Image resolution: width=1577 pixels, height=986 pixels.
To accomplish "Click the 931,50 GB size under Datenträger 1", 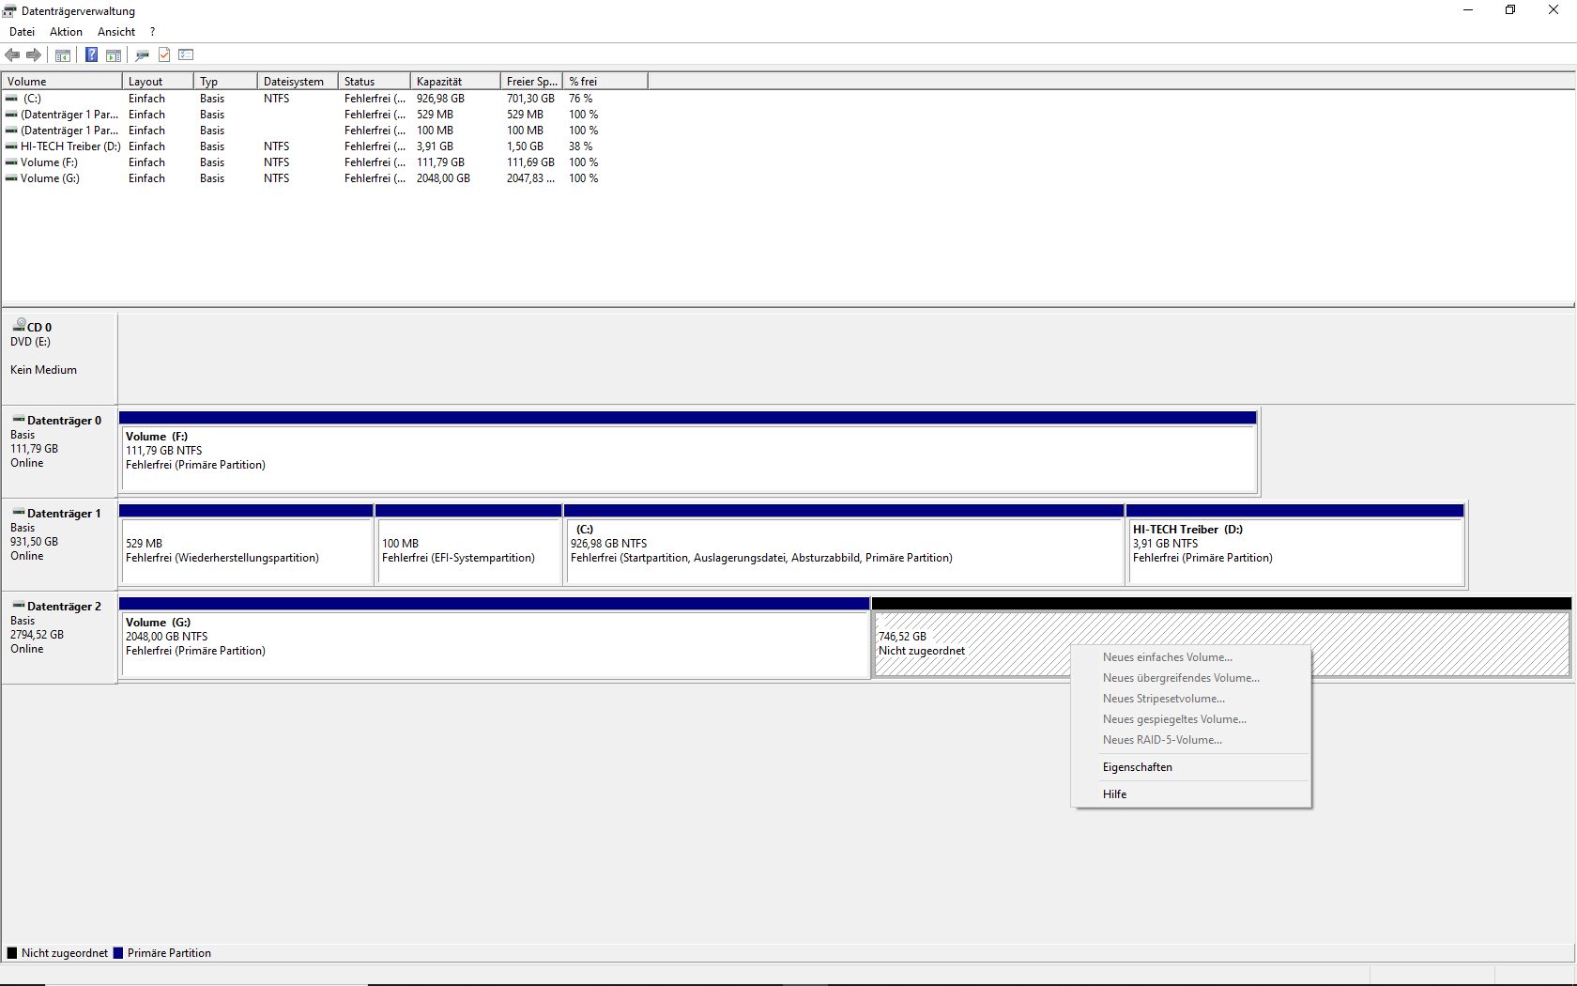I will 34,542.
